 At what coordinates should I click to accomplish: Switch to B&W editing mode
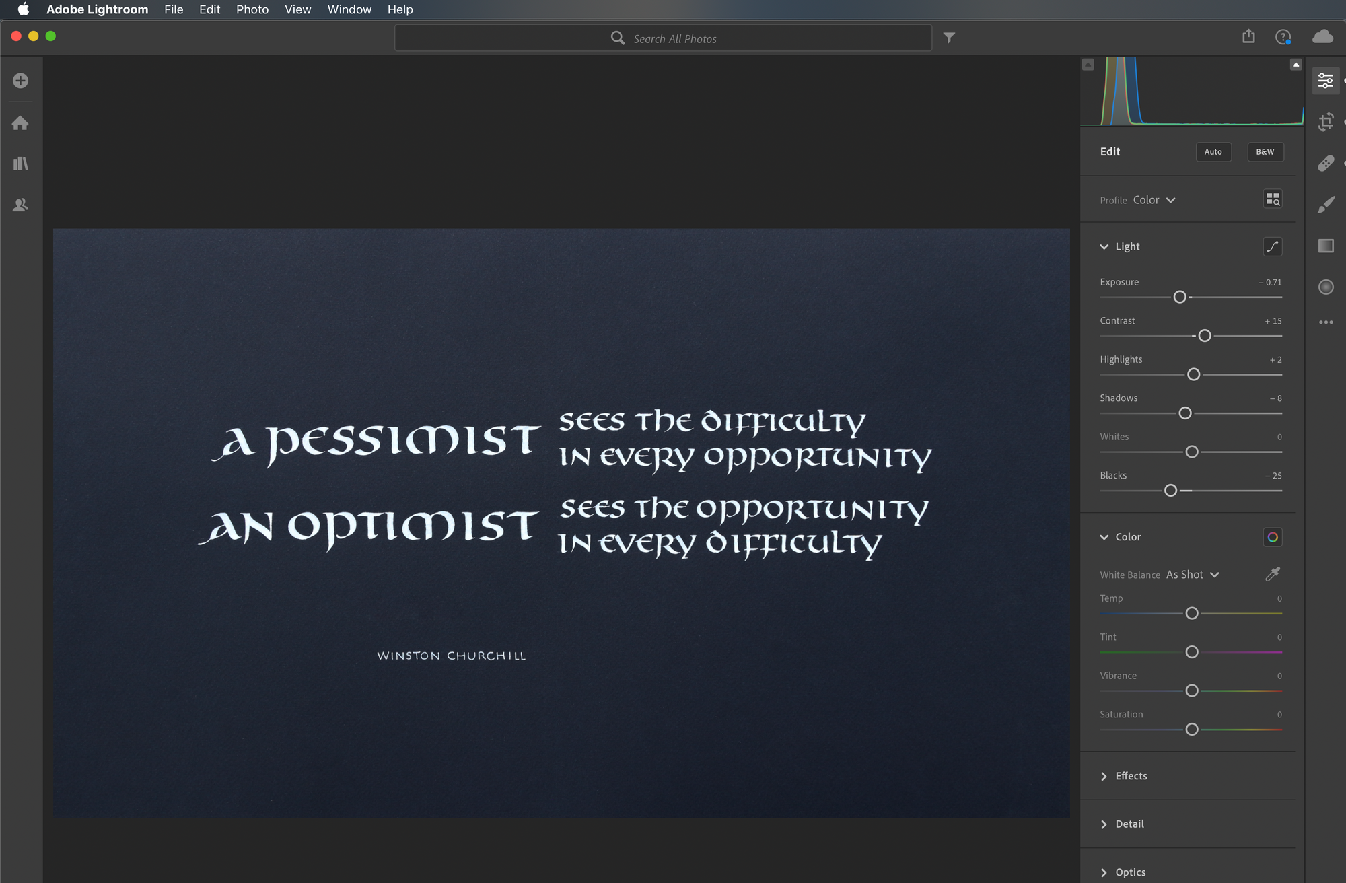pos(1264,151)
